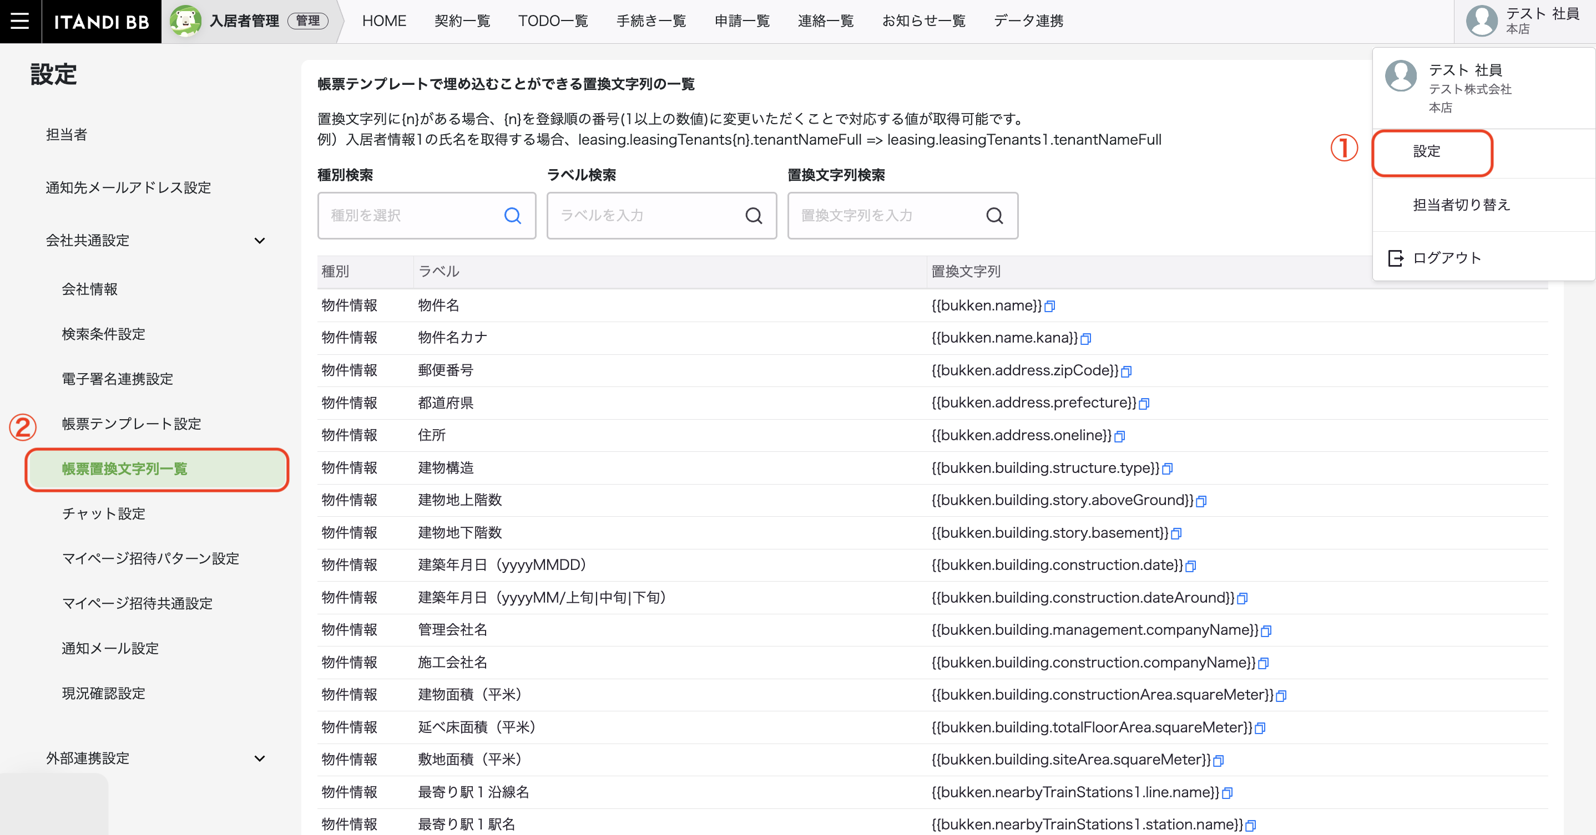Screen dimensions: 1596x835
Task: Open 契約一覧 in top navigation
Action: (462, 21)
